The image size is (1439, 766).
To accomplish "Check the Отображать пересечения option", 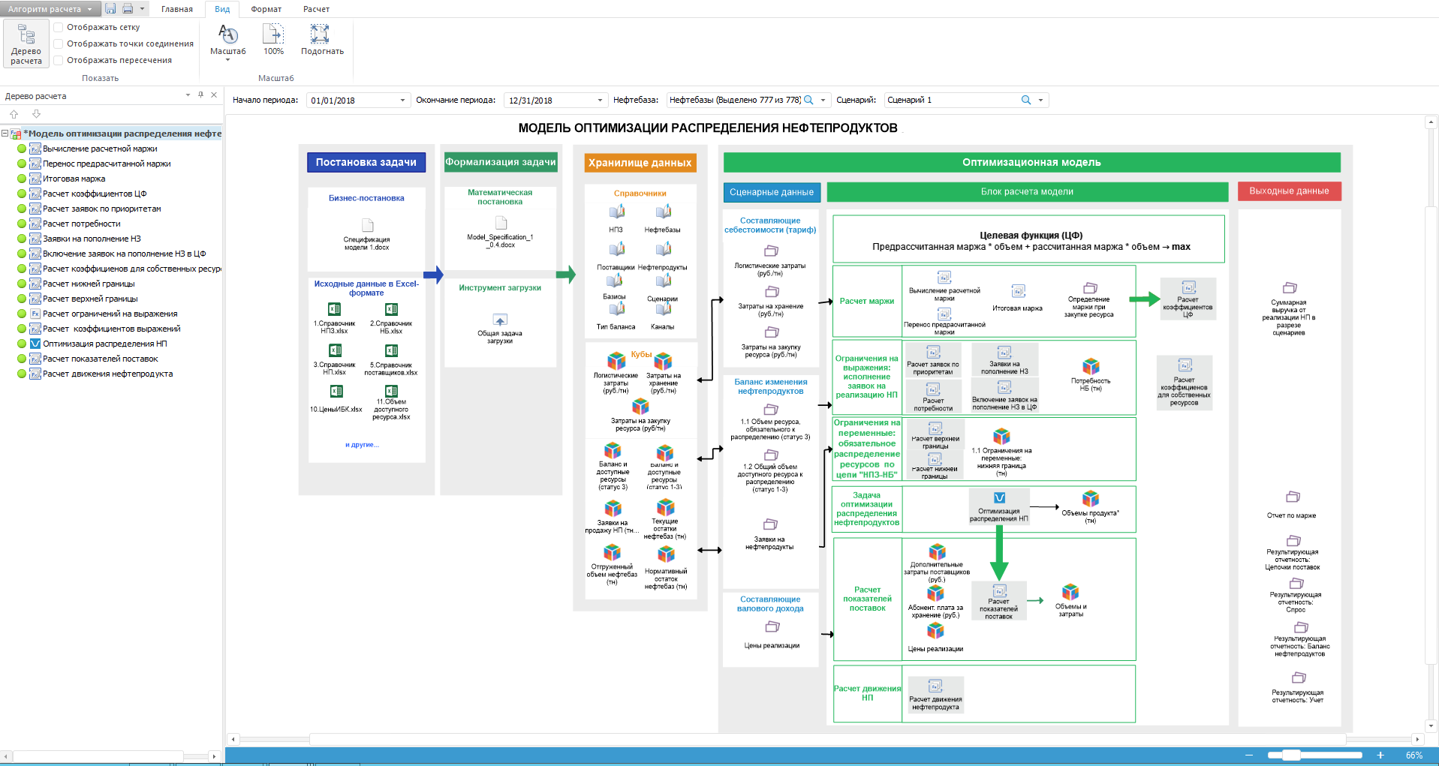I will point(59,60).
